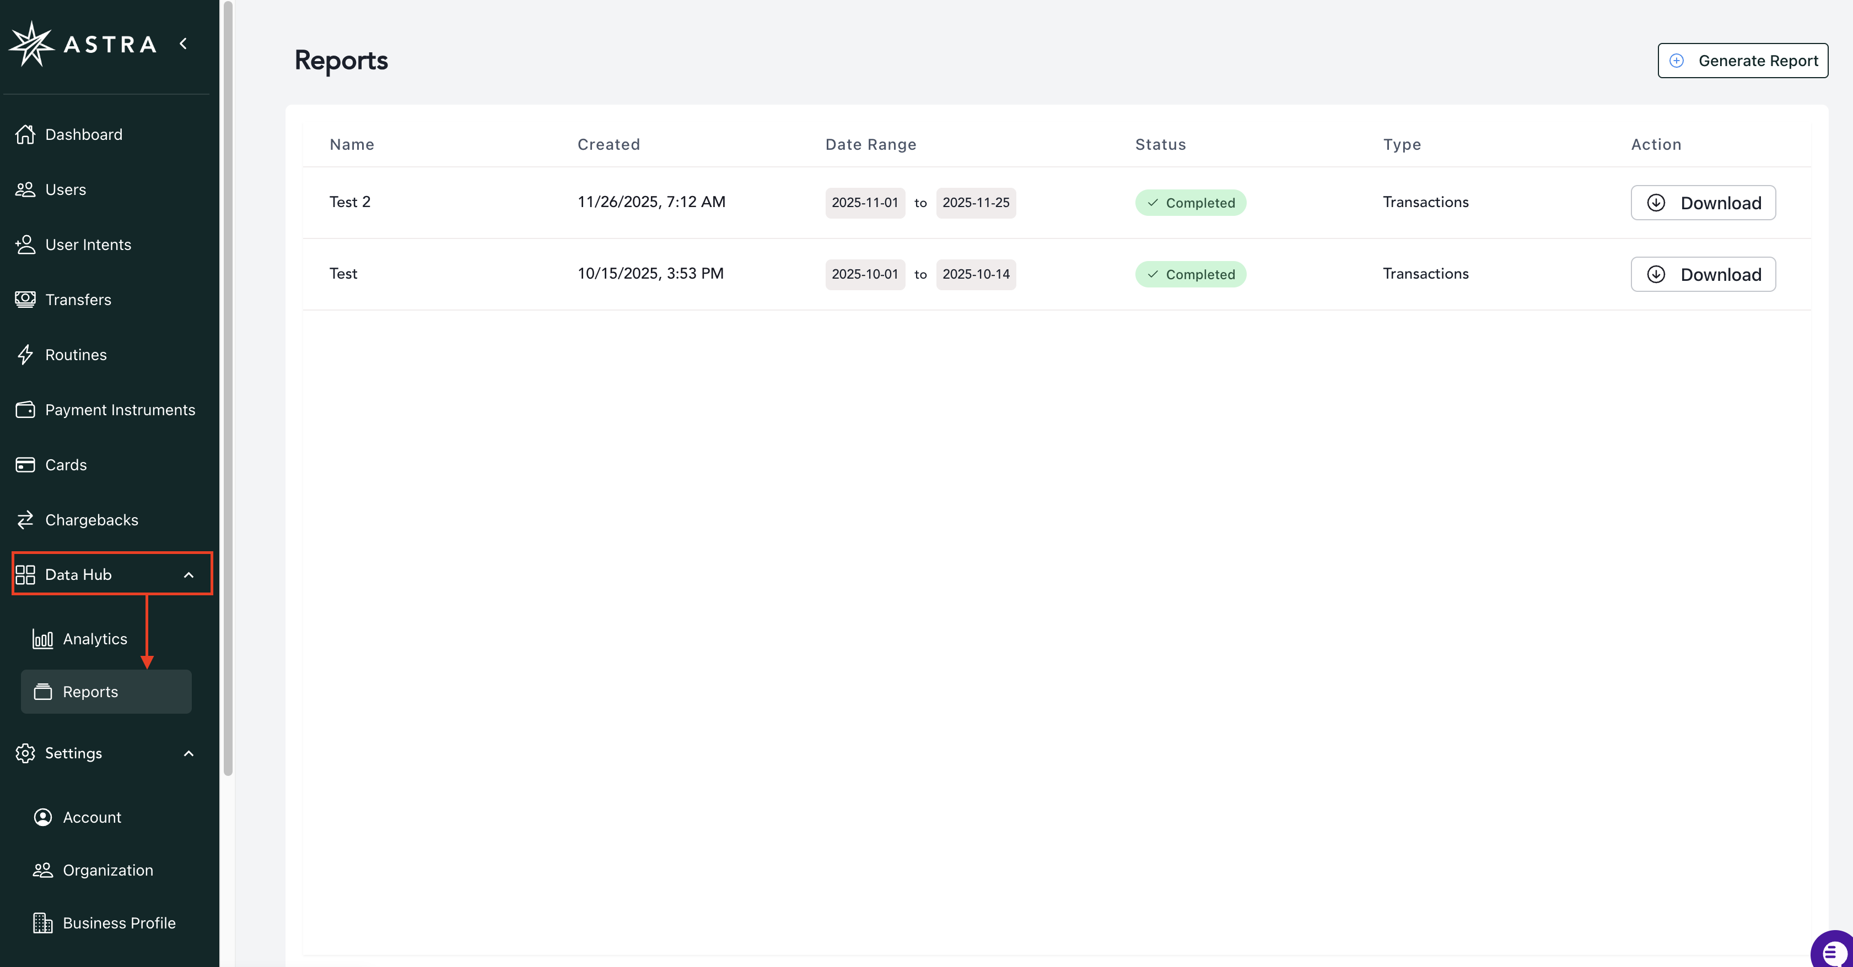Click the sidebar vertical scrollbar

coord(228,388)
